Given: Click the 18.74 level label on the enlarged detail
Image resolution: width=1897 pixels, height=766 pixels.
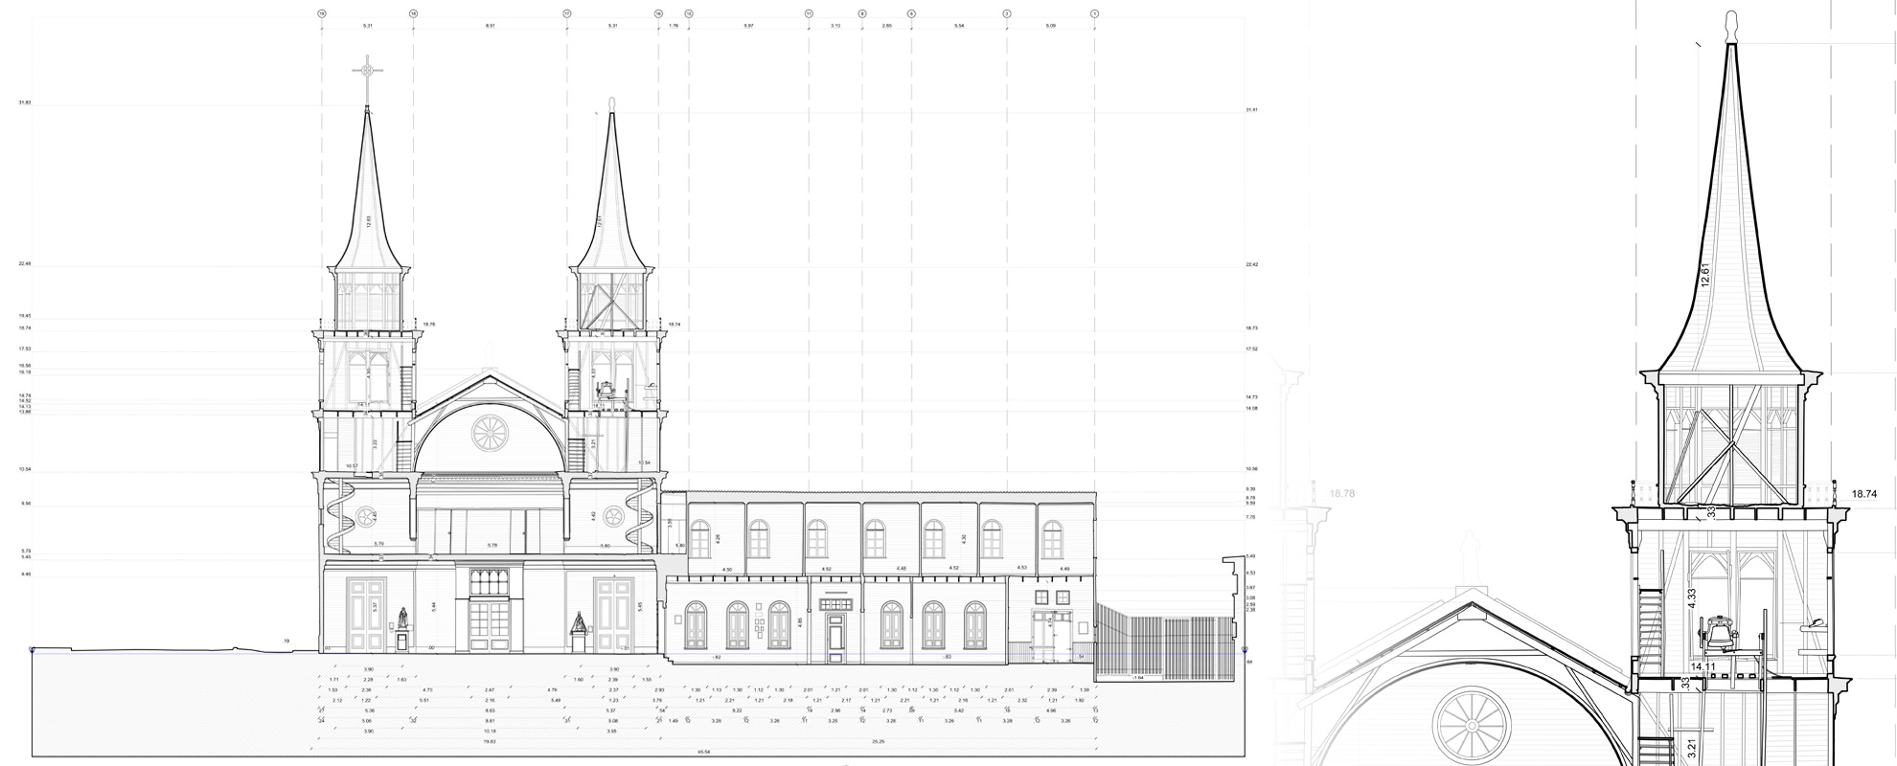Looking at the screenshot, I should pyautogui.click(x=1863, y=494).
